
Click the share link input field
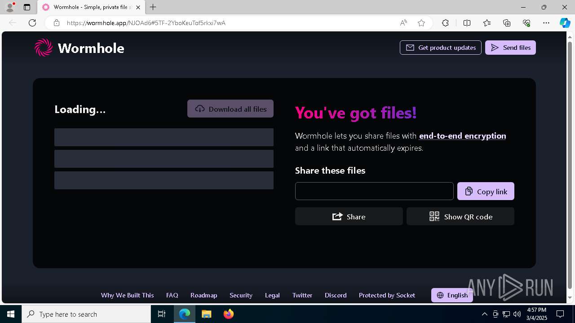(x=374, y=191)
